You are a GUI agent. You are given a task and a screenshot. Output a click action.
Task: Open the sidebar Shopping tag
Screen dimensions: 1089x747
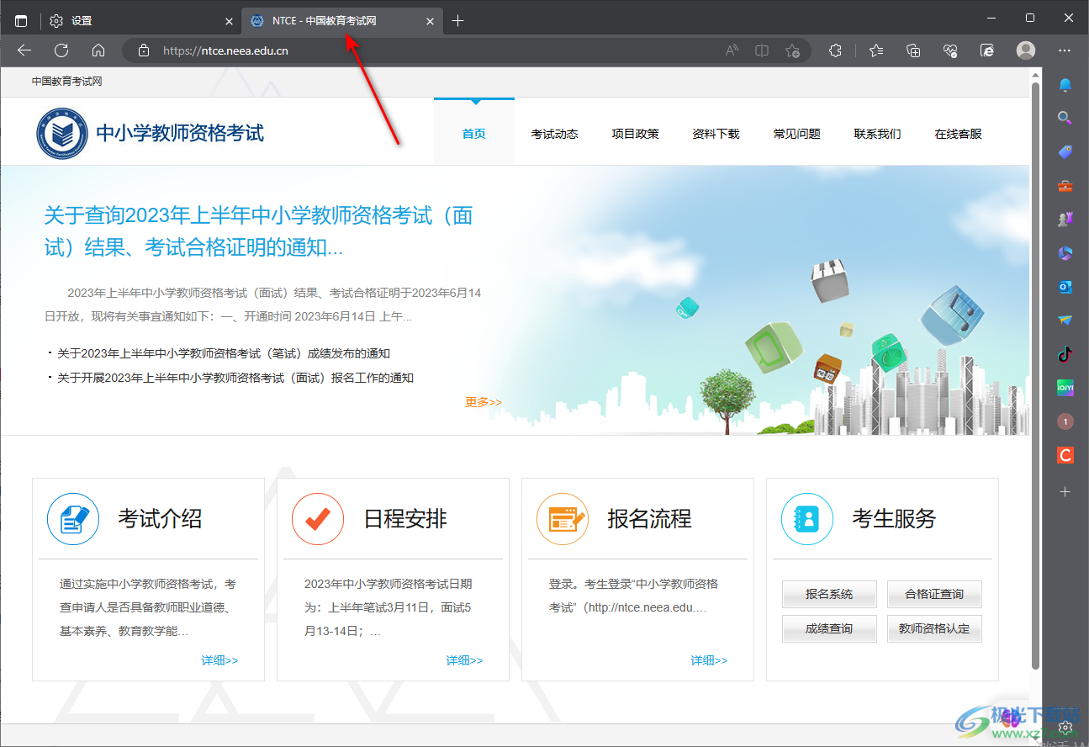pos(1065,152)
